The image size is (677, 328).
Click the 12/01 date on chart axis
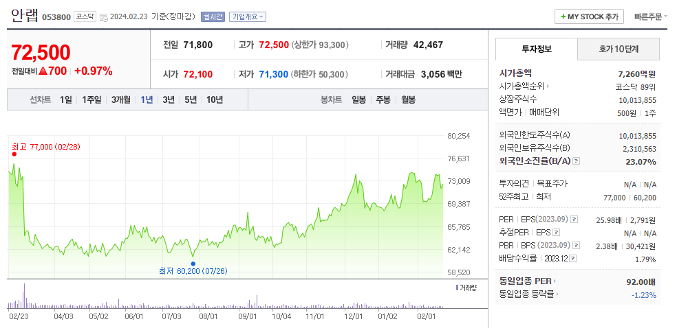(354, 316)
